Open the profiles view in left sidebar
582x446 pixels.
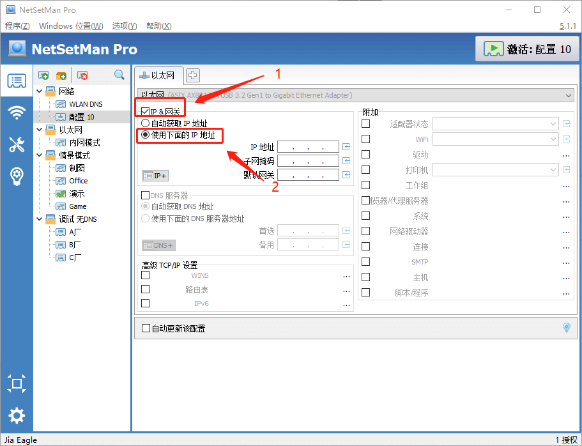click(x=17, y=81)
